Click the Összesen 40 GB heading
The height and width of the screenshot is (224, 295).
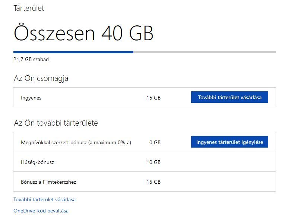[83, 33]
